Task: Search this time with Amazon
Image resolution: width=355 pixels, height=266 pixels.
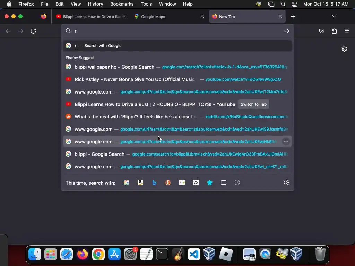Action: pos(140,183)
